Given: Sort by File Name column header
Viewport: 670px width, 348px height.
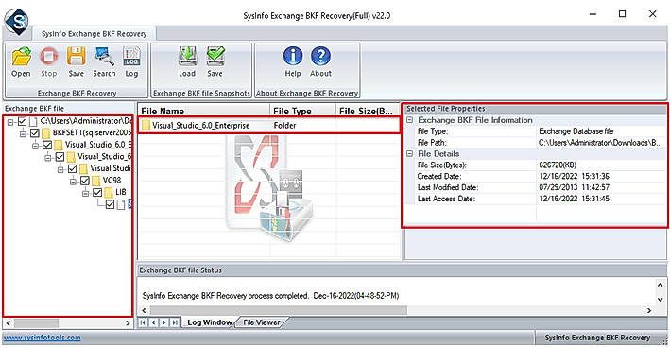Looking at the screenshot, I should [x=203, y=112].
